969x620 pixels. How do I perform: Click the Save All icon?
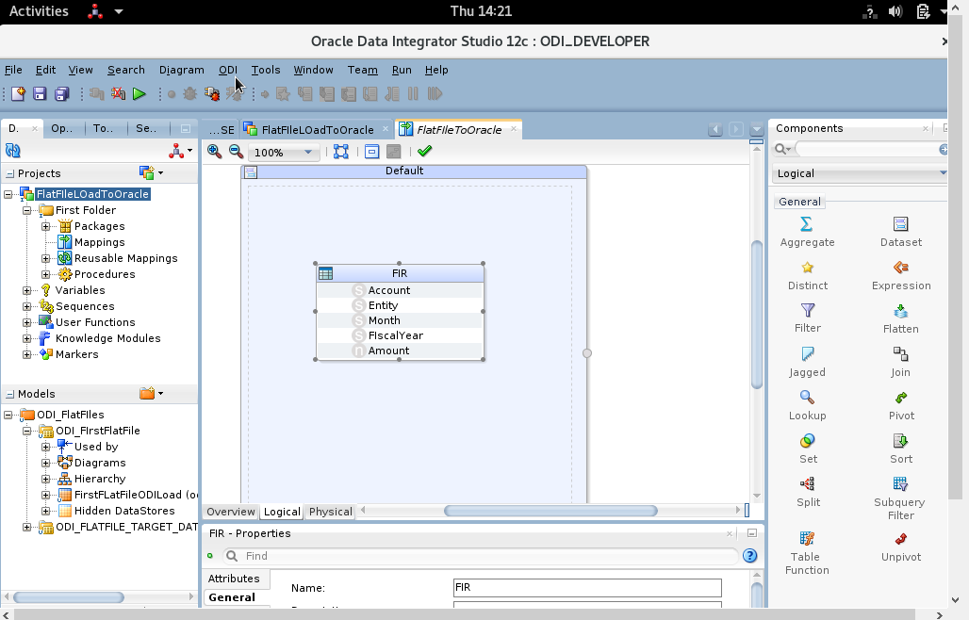tap(61, 93)
